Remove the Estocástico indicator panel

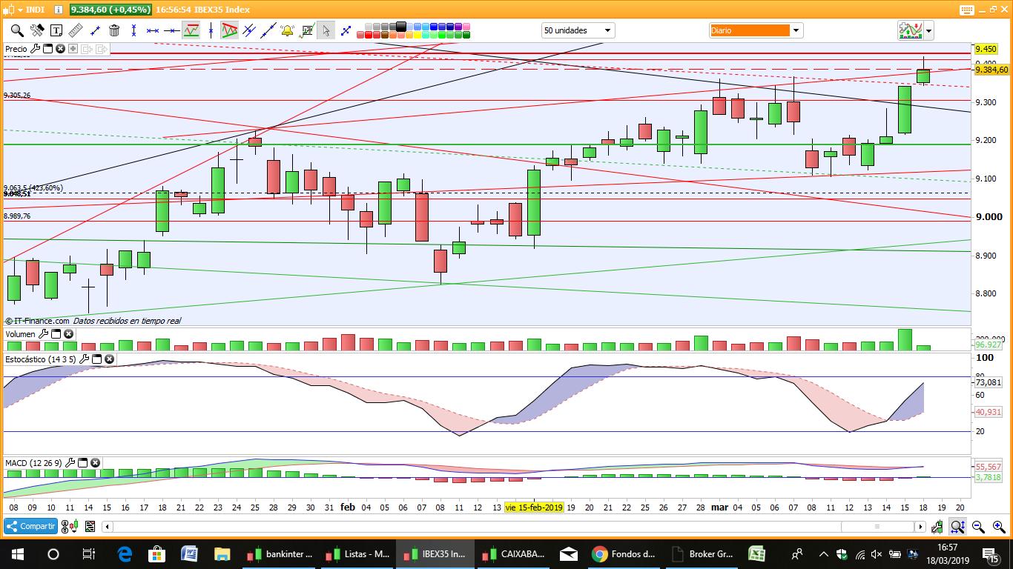(x=109, y=359)
